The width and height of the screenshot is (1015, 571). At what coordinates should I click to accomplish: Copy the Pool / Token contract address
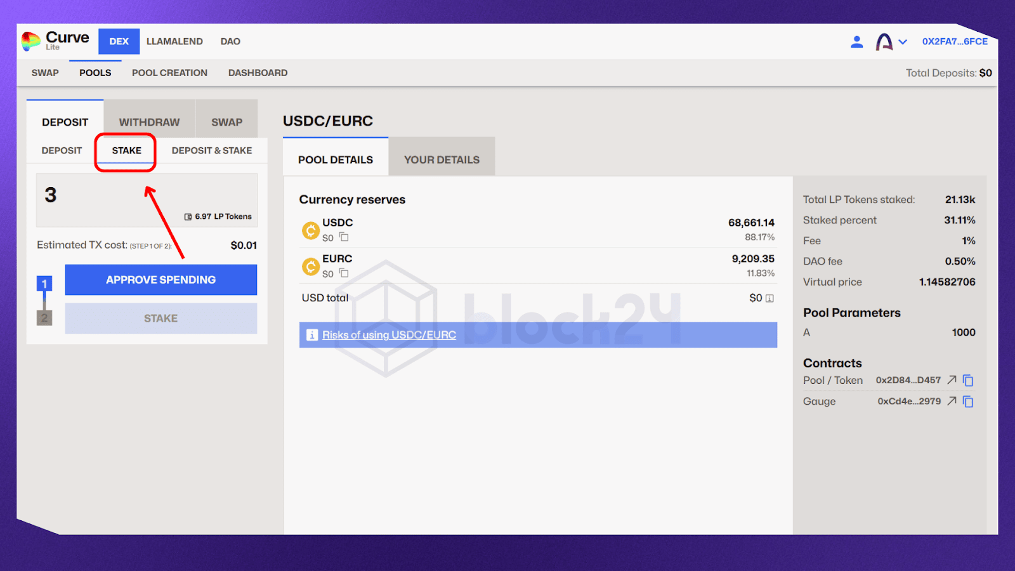pos(968,381)
